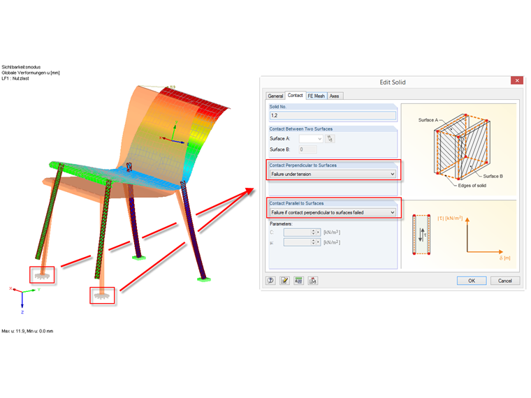Open the help icon in Edit Solid dialog
Image resolution: width=531 pixels, height=398 pixels.
(x=270, y=281)
